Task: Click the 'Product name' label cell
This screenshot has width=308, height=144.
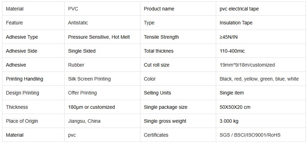Action: 159,9
